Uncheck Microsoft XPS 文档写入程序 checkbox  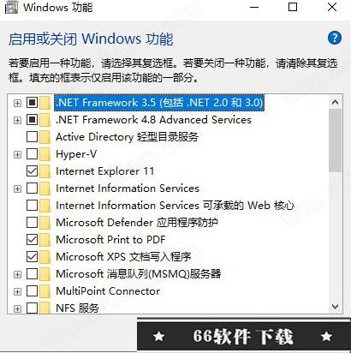click(x=32, y=257)
